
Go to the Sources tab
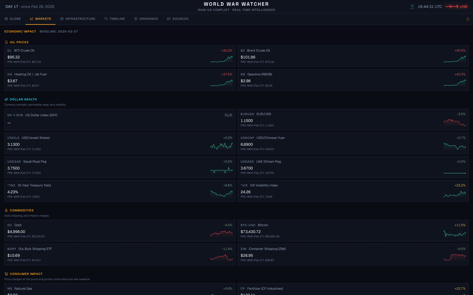coord(177,19)
